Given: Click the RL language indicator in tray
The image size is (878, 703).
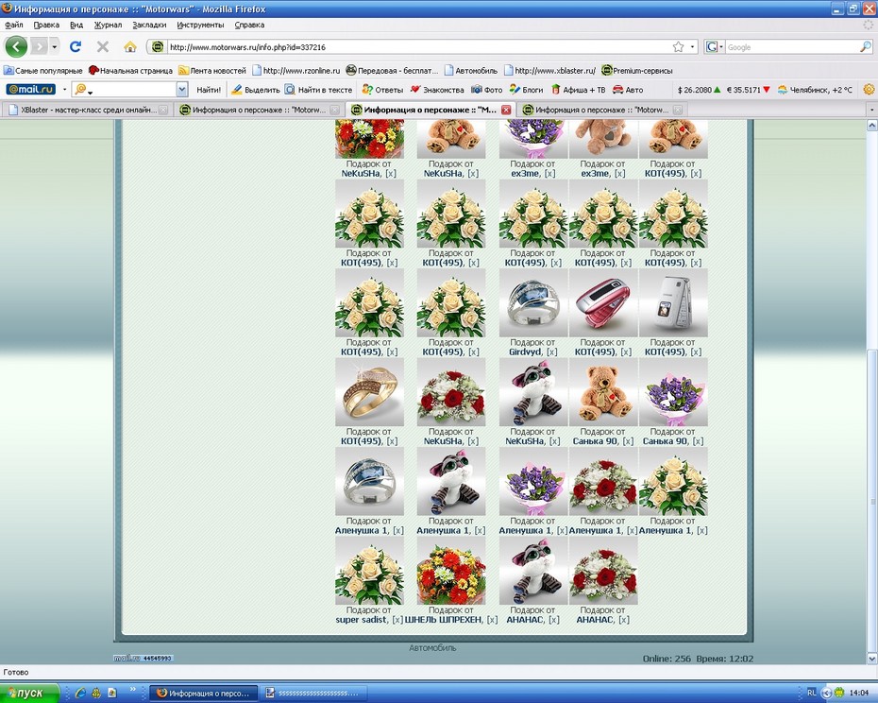Looking at the screenshot, I should [811, 693].
